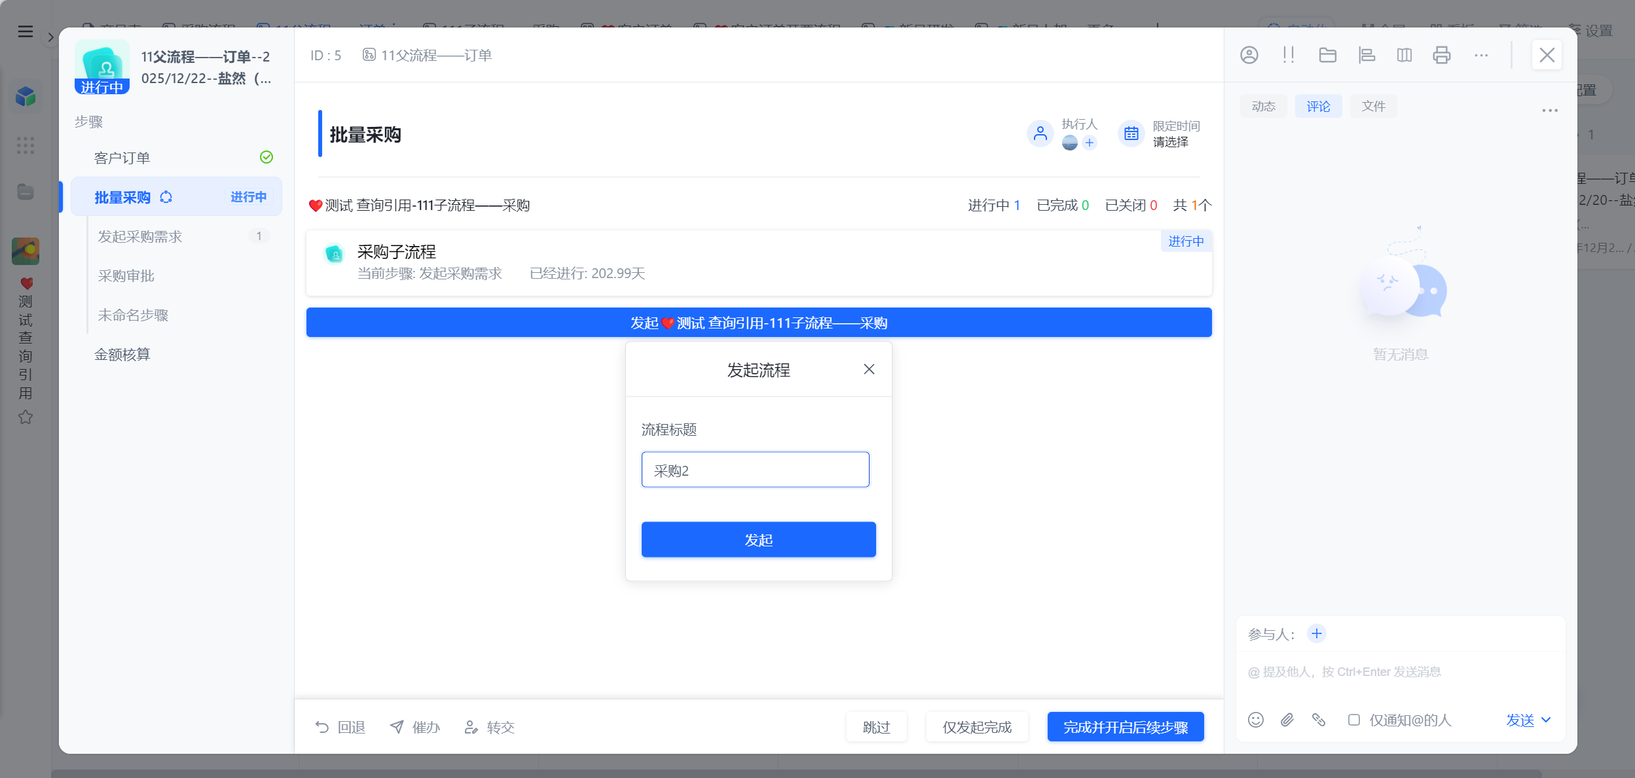Click the 进行中 1 count filter
This screenshot has height=778, width=1635.
[994, 205]
